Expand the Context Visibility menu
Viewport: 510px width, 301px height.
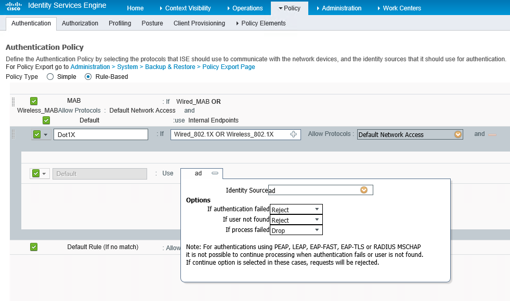tap(185, 8)
